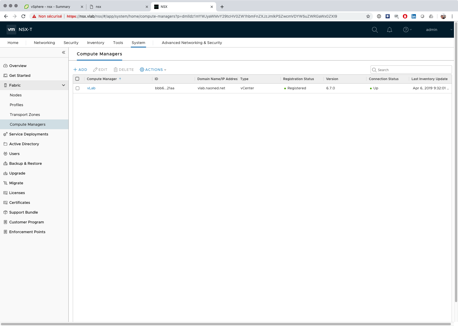Open the Advanced Networking & Security tab

[192, 43]
